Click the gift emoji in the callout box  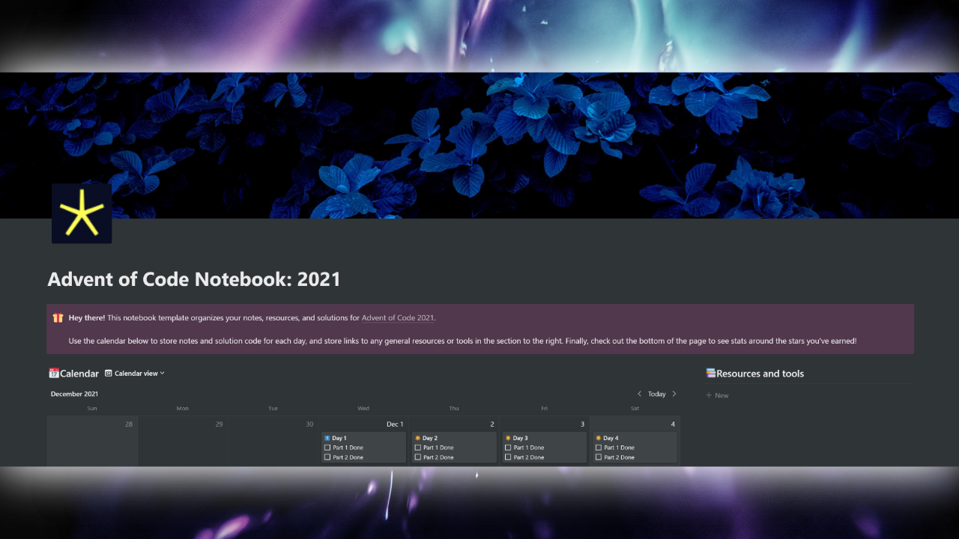click(x=58, y=317)
